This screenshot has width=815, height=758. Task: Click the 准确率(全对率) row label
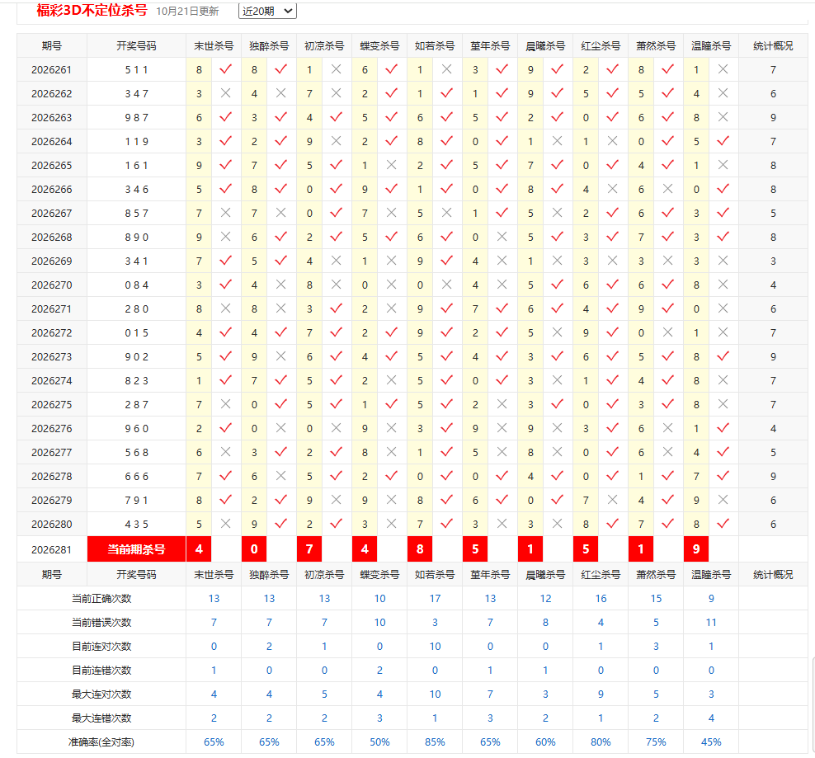pos(101,742)
